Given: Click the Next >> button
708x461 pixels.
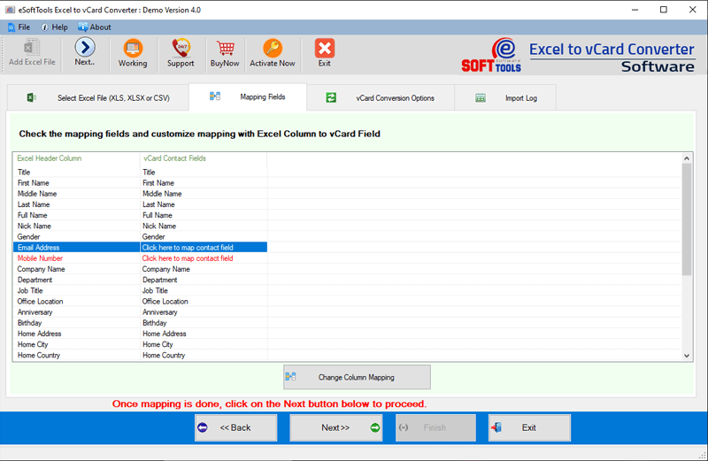Looking at the screenshot, I should (x=336, y=427).
